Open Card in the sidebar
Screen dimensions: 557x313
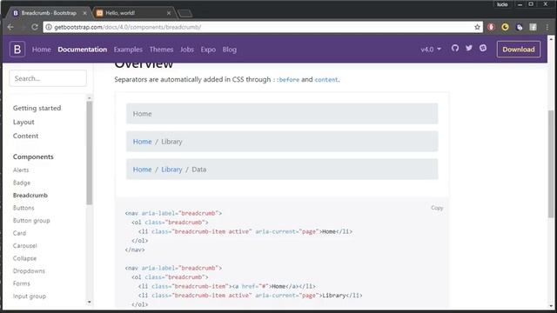19,233
